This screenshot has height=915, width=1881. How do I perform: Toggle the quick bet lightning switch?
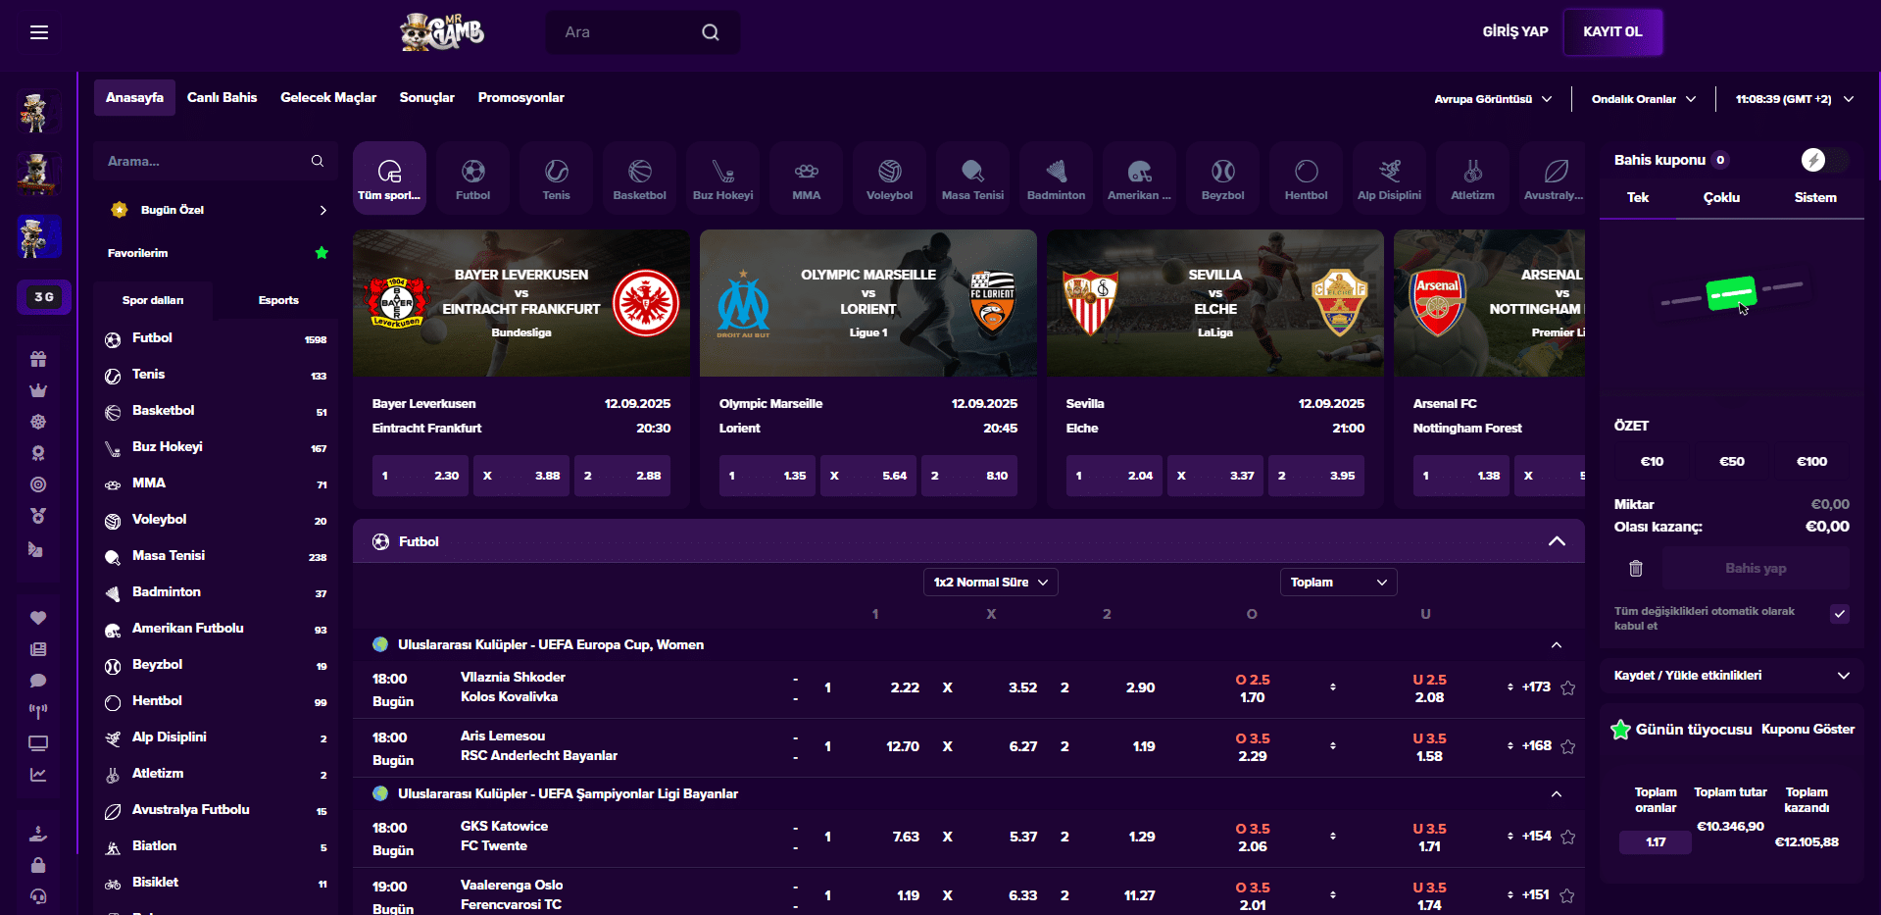1823,160
